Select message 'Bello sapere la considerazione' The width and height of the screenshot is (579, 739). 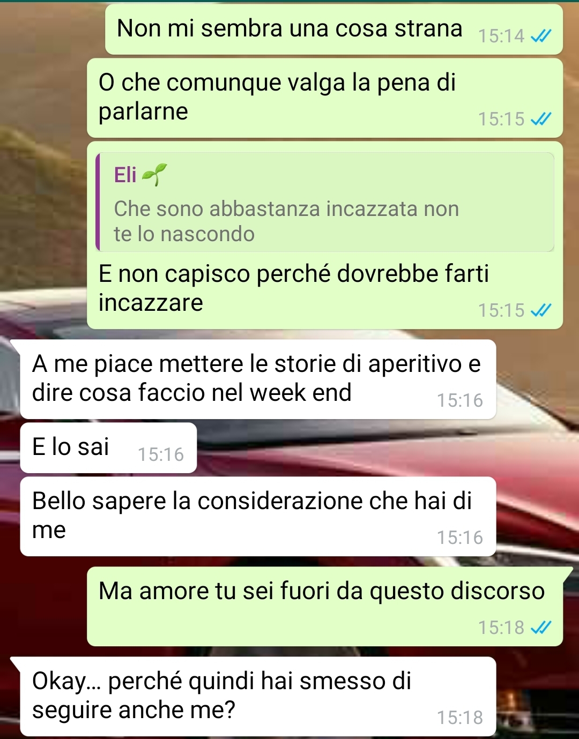258,517
